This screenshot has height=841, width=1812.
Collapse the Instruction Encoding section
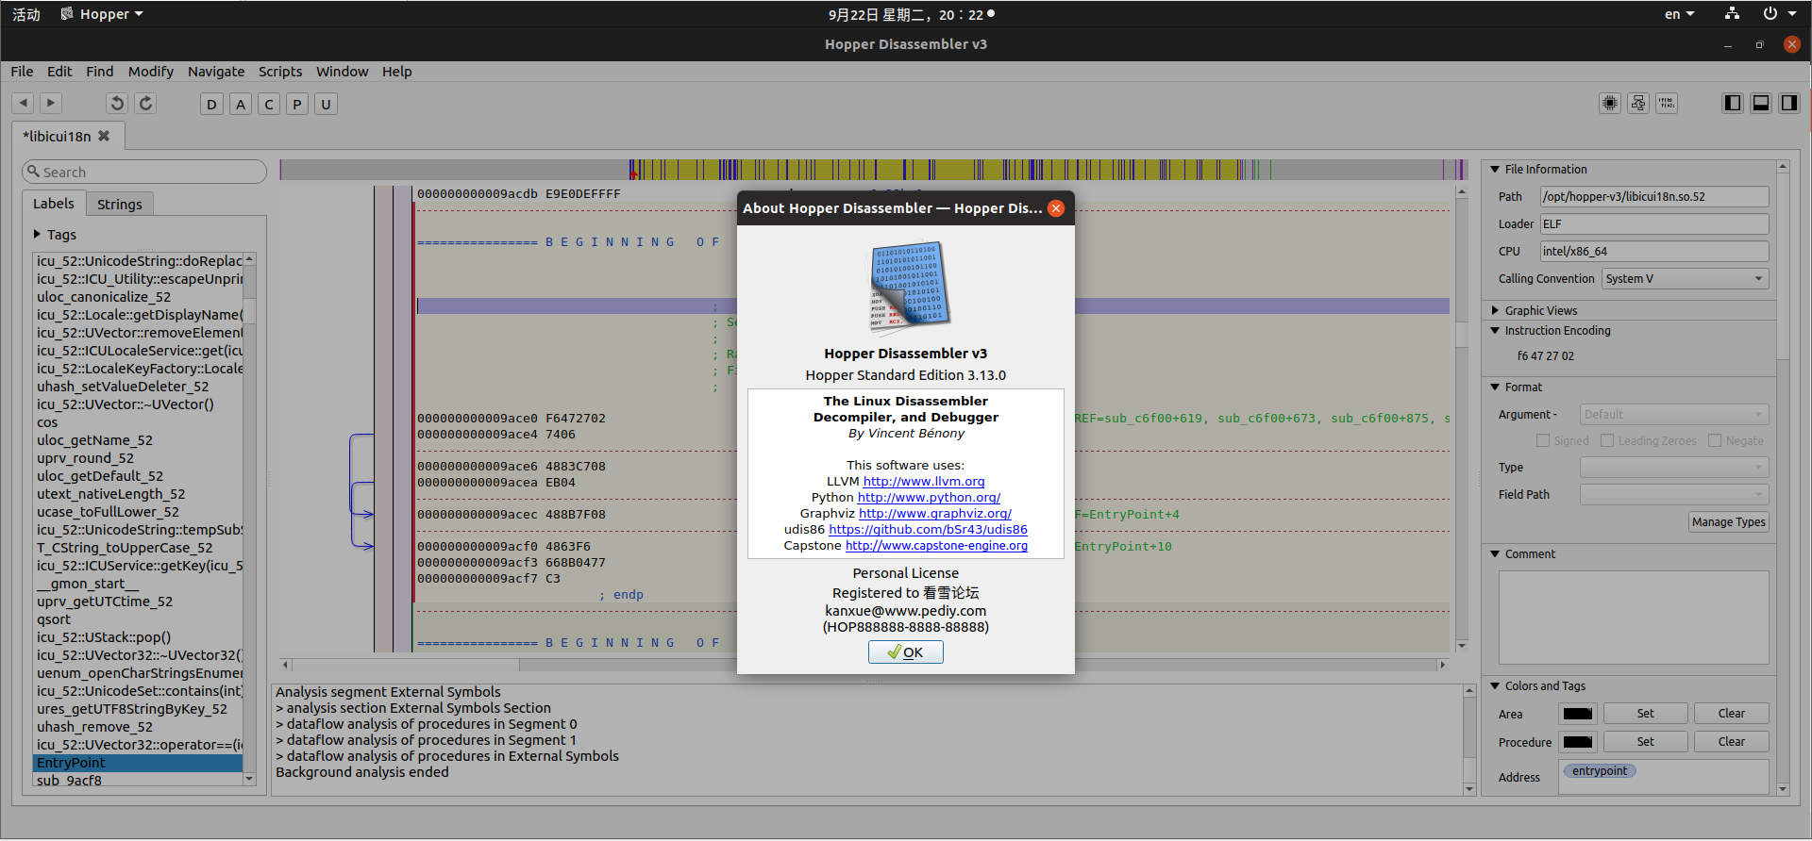point(1495,331)
